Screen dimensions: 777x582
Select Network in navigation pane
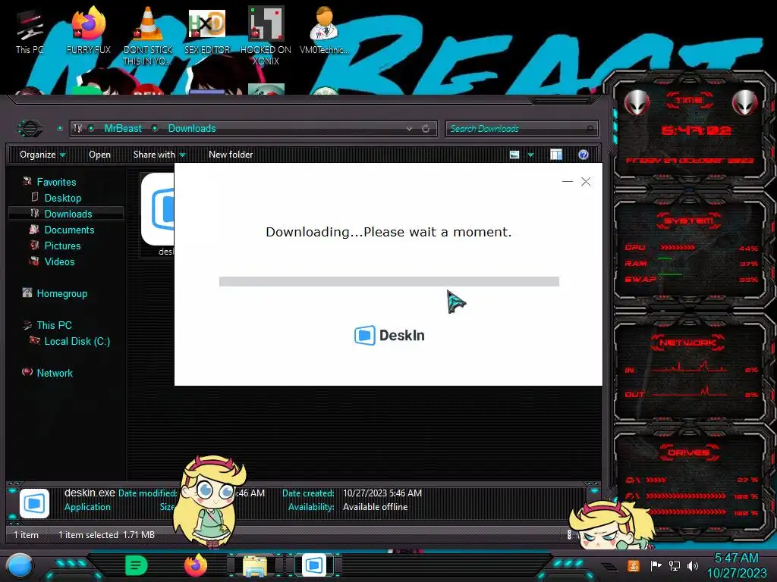pos(55,373)
